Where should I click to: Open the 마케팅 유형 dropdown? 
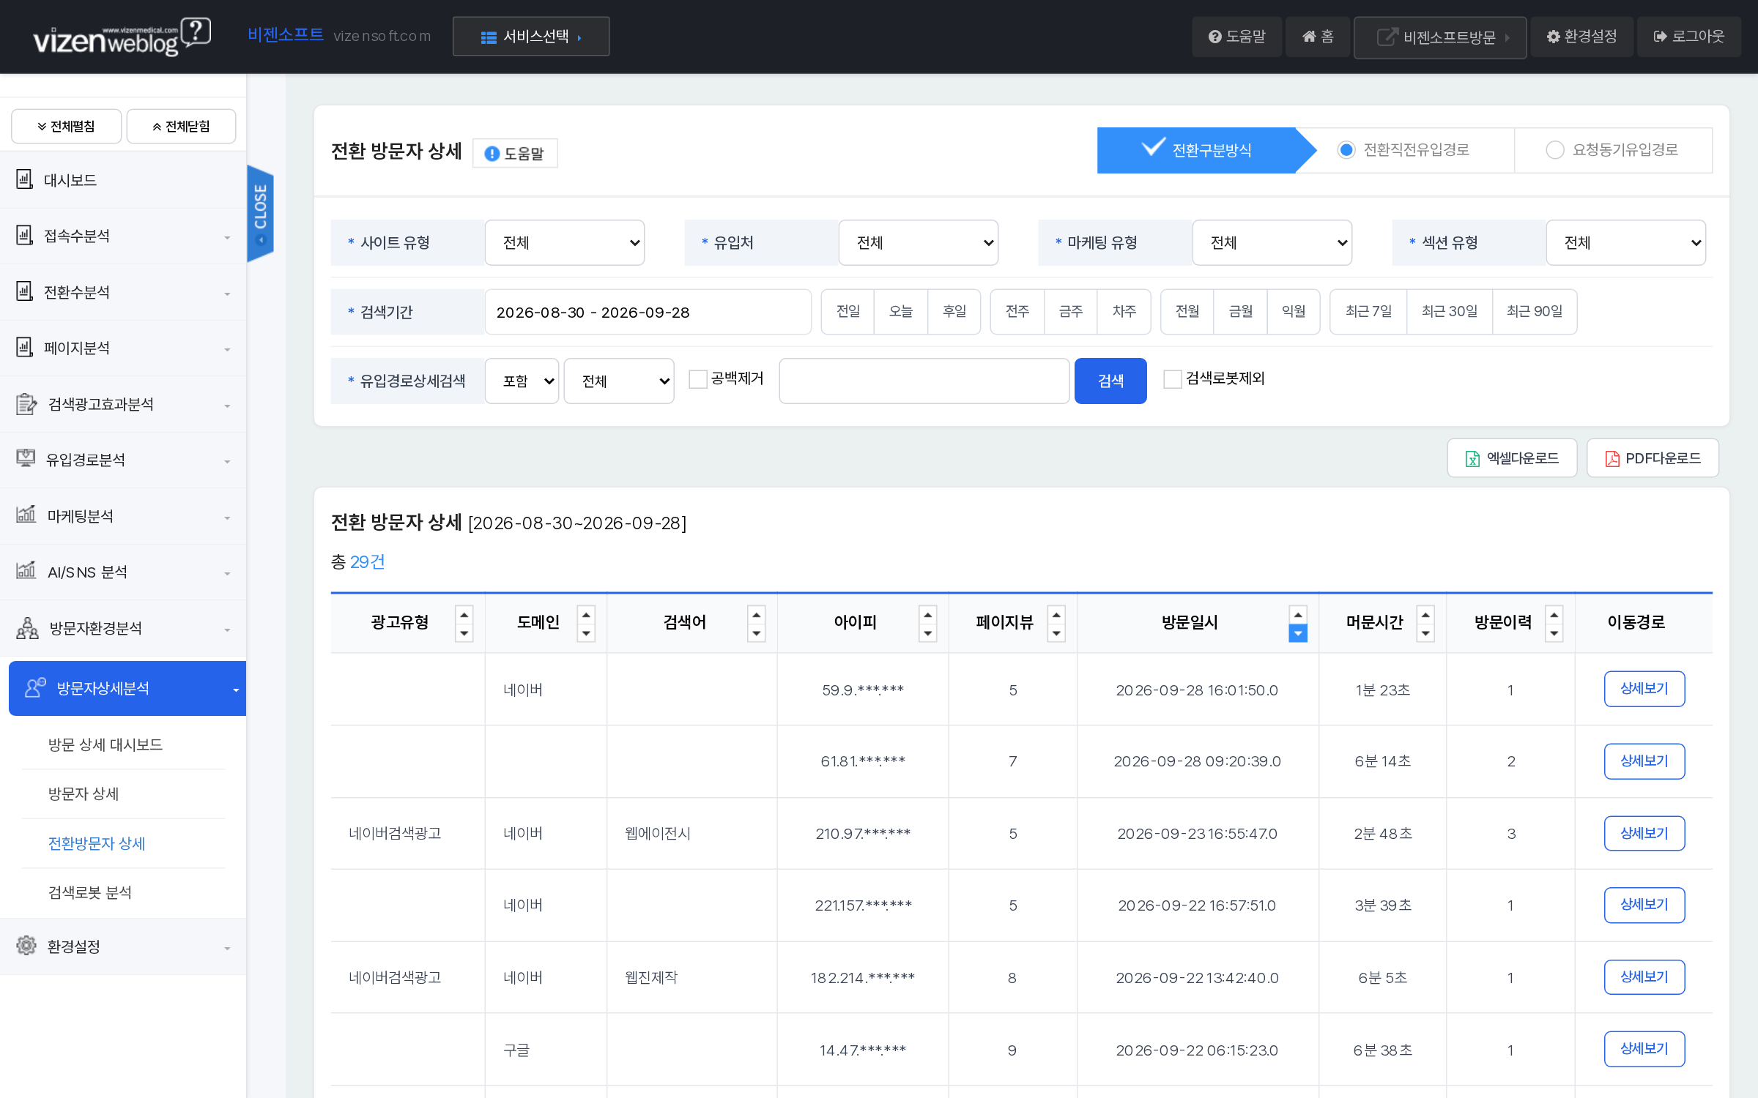(1272, 242)
